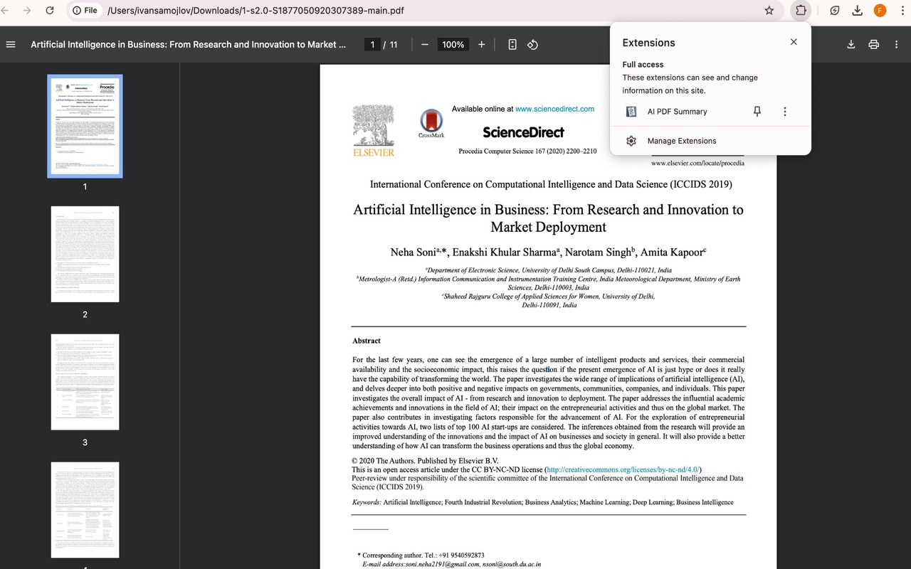Open www.sciencedirect.com link
Screen dimensions: 911x569
[554, 109]
